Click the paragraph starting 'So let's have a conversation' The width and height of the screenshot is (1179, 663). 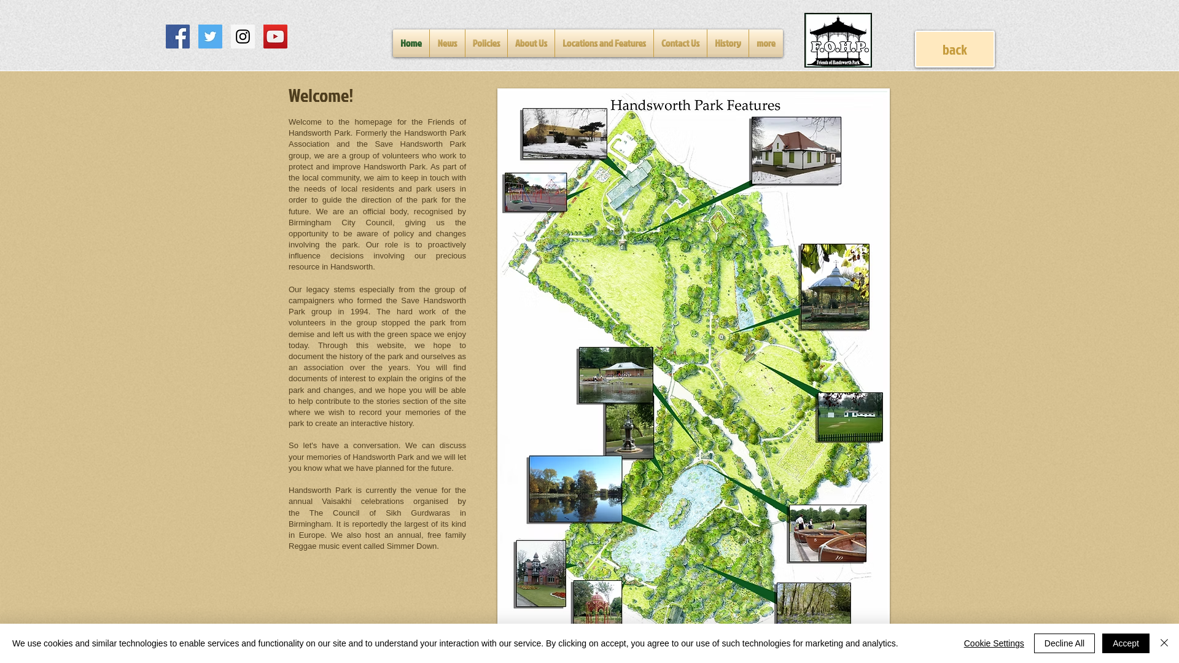pyautogui.click(x=377, y=457)
